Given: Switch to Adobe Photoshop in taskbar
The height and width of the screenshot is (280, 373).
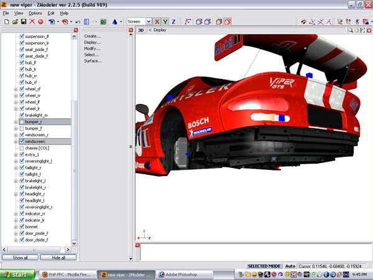Looking at the screenshot, I should pos(178,274).
